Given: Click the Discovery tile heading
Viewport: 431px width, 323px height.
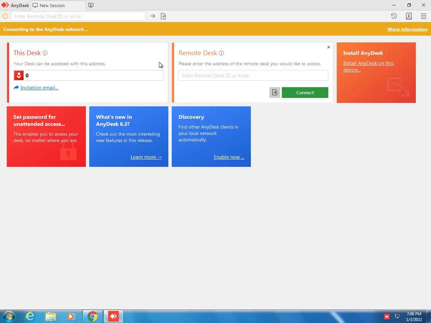Looking at the screenshot, I should point(191,117).
